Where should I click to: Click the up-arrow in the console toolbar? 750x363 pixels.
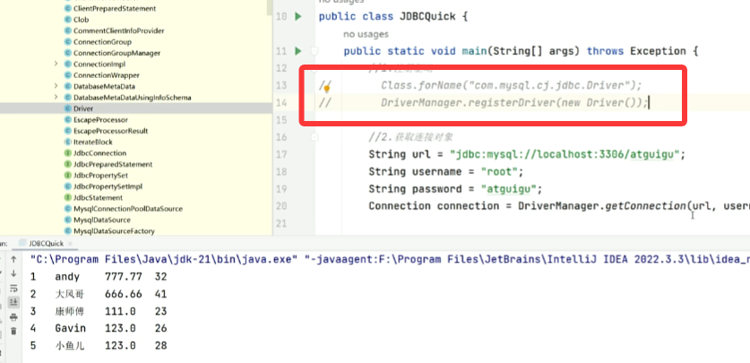pyautogui.click(x=13, y=260)
